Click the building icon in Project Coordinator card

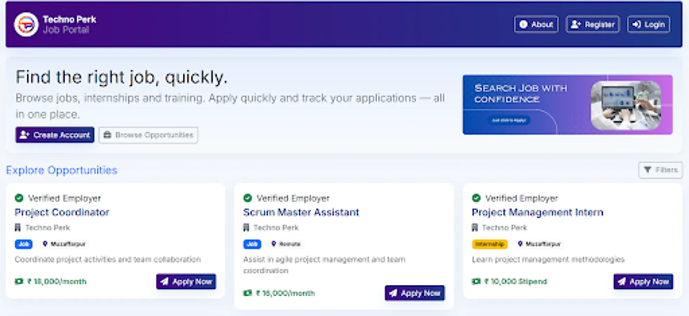click(x=18, y=228)
